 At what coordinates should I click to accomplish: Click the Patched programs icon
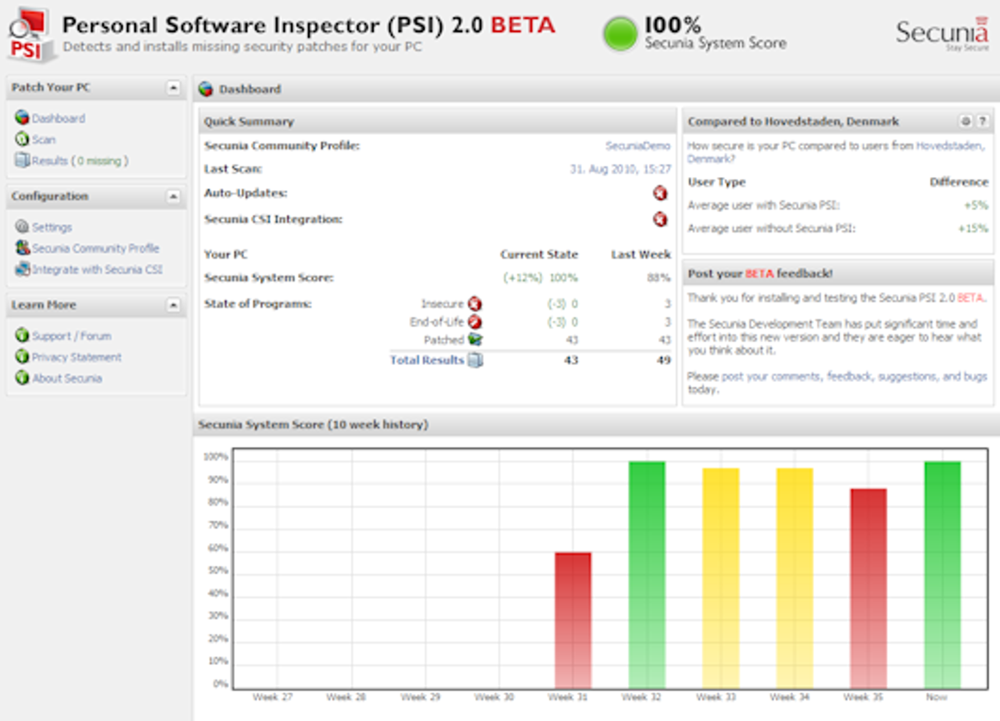pos(474,339)
